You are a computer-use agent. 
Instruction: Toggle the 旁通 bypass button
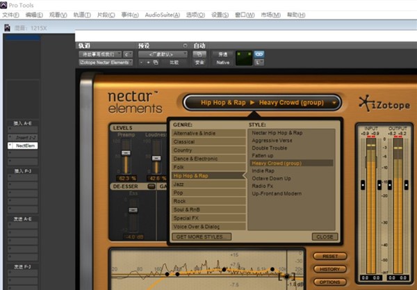coord(222,54)
